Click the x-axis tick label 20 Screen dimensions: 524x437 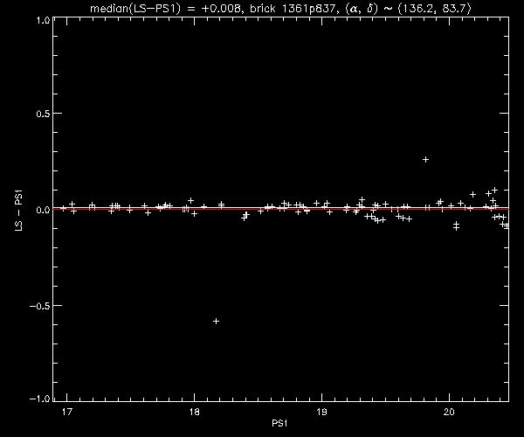click(449, 412)
